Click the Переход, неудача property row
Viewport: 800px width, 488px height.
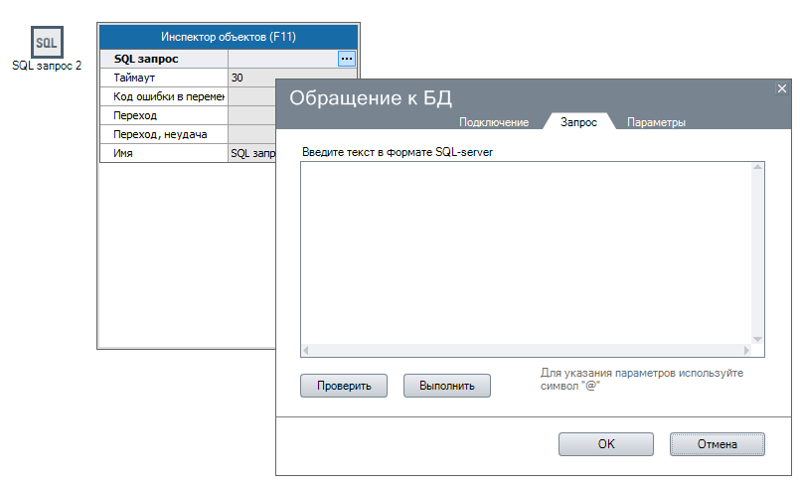(164, 134)
